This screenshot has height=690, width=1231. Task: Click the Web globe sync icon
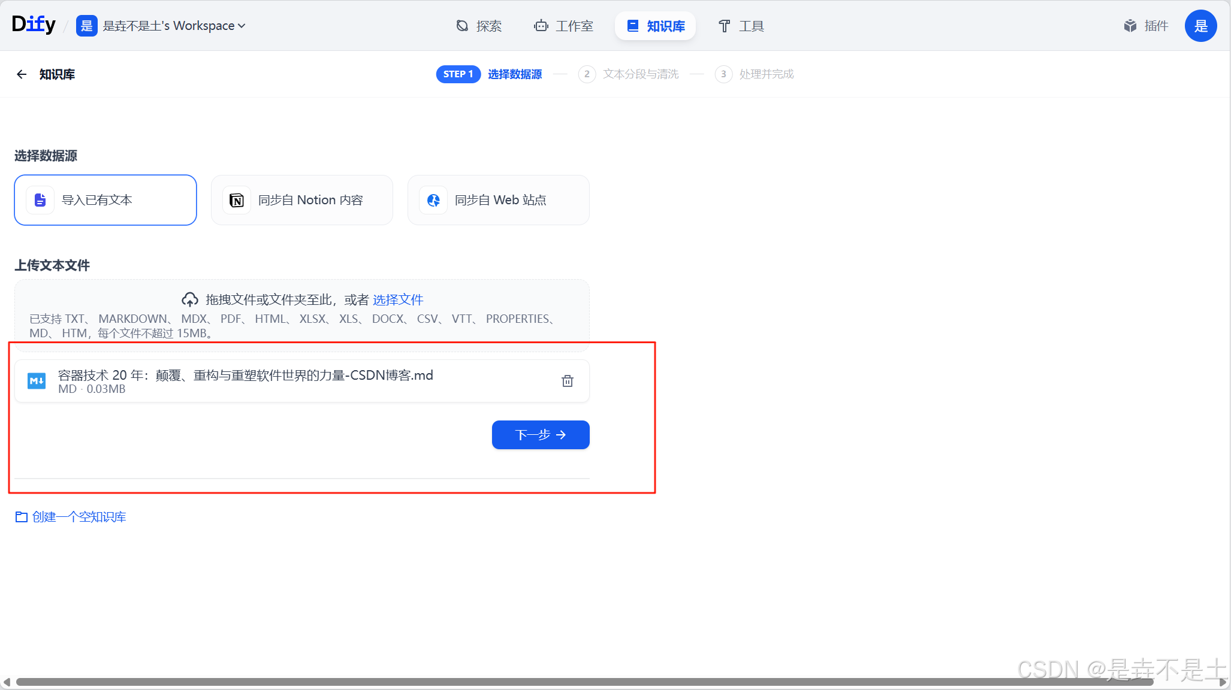[433, 200]
